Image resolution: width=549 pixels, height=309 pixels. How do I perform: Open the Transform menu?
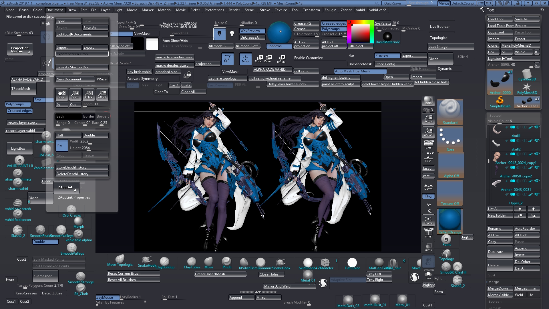311,10
